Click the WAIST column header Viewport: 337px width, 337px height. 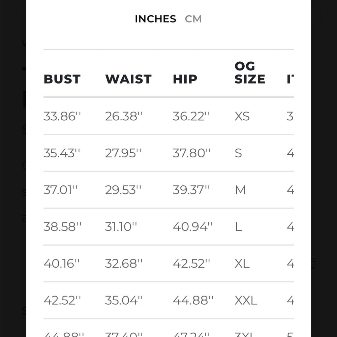point(128,79)
